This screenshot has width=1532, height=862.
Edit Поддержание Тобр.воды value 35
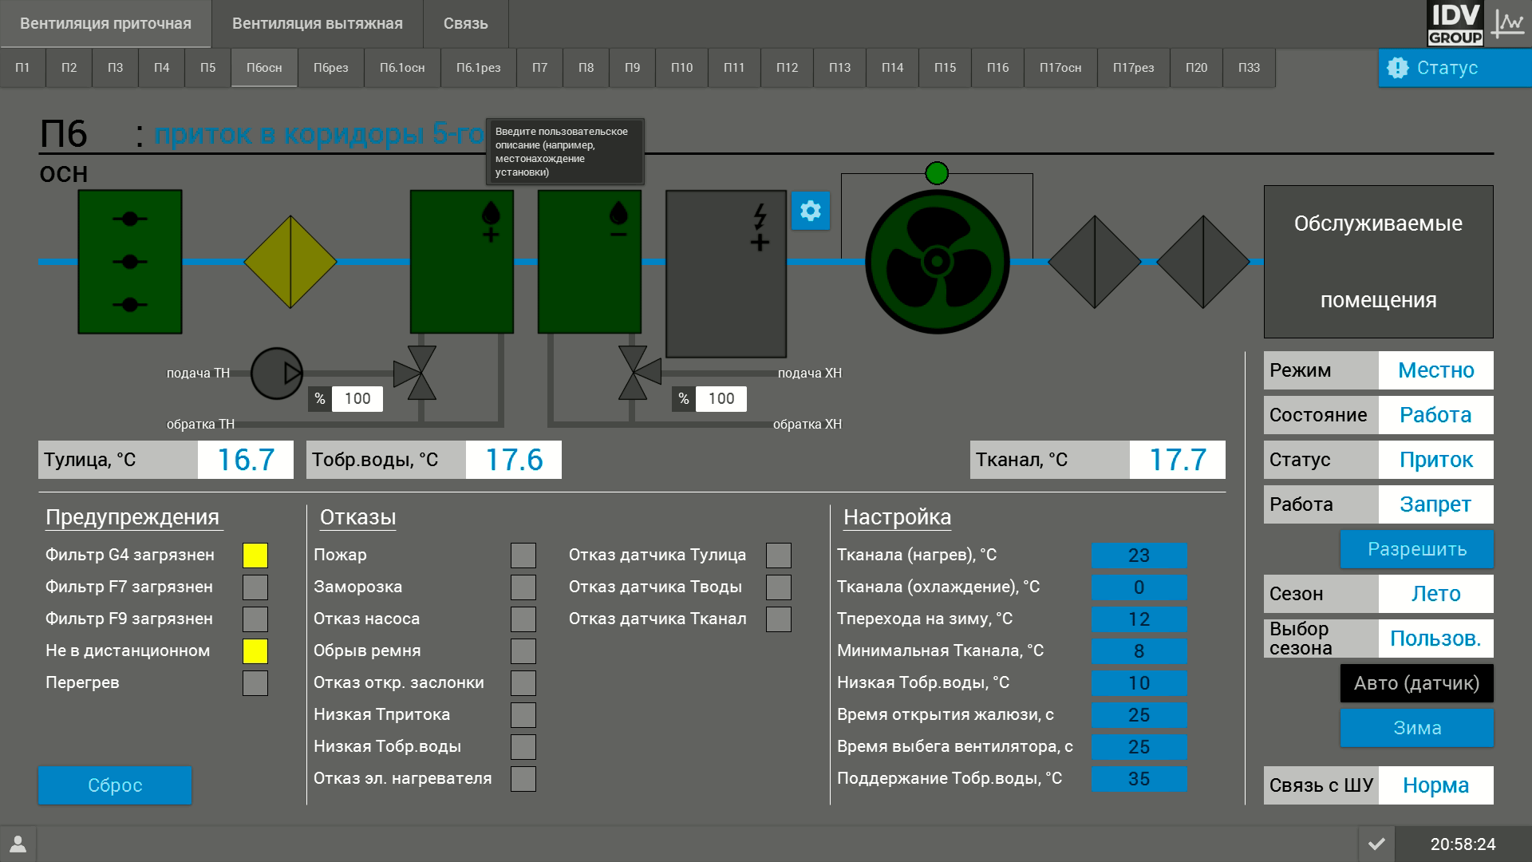click(1139, 779)
